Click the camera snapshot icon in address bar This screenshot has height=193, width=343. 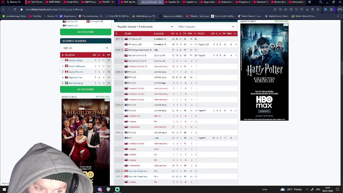pos(286,9)
